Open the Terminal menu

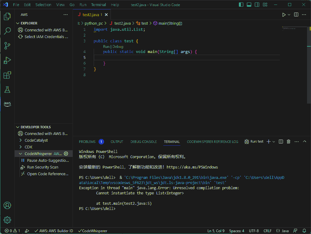(x=98, y=5)
